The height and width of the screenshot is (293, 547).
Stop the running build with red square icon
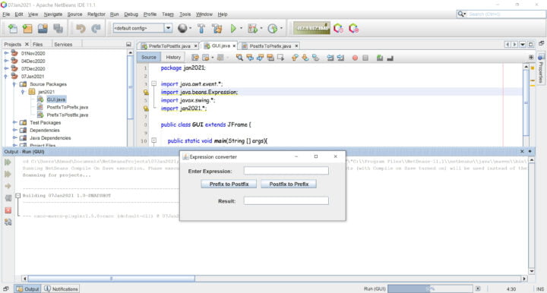8,210
